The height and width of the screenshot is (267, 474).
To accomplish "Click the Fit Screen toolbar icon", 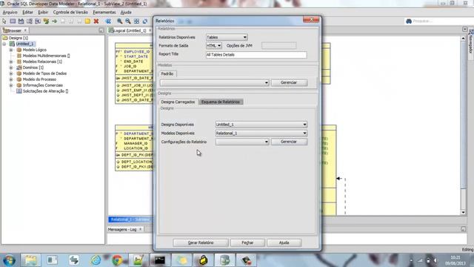I will click(x=136, y=22).
